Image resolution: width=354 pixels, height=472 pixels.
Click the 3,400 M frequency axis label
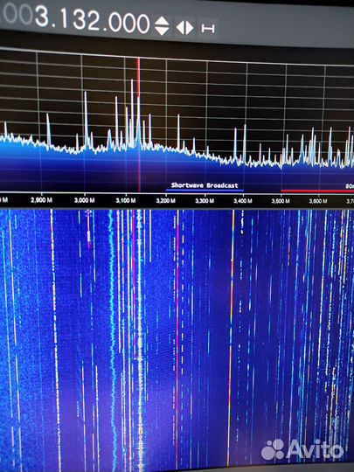(243, 200)
